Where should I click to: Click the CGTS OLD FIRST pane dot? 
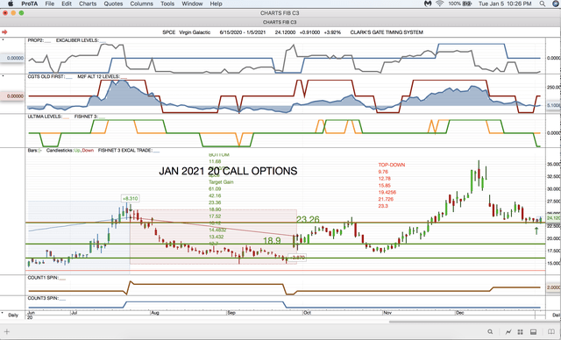tap(4, 75)
